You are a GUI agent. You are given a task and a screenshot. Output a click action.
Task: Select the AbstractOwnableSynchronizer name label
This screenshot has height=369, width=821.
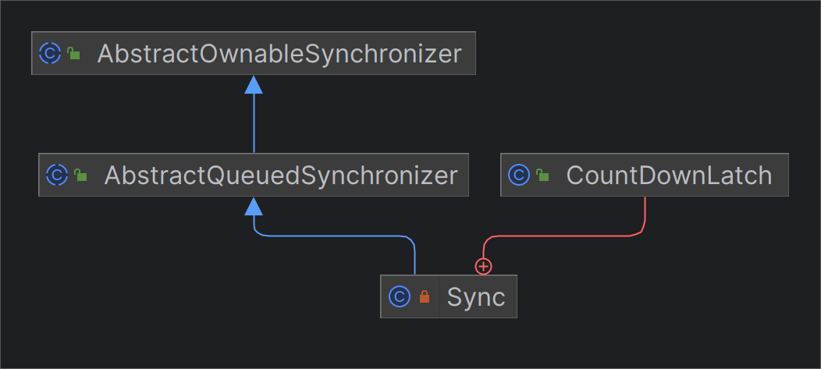[279, 54]
